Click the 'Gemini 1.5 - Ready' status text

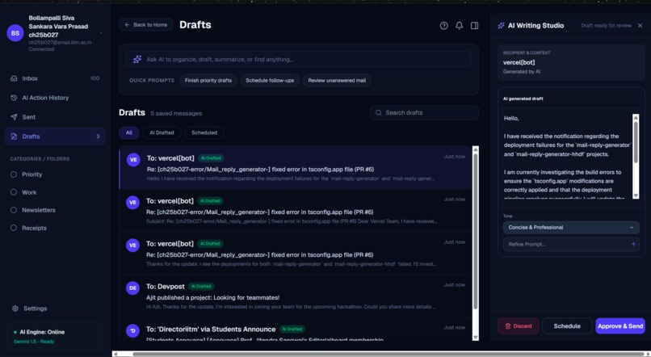click(34, 342)
